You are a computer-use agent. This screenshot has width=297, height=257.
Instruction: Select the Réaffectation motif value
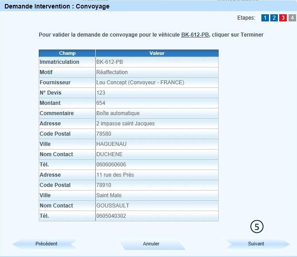pyautogui.click(x=112, y=72)
